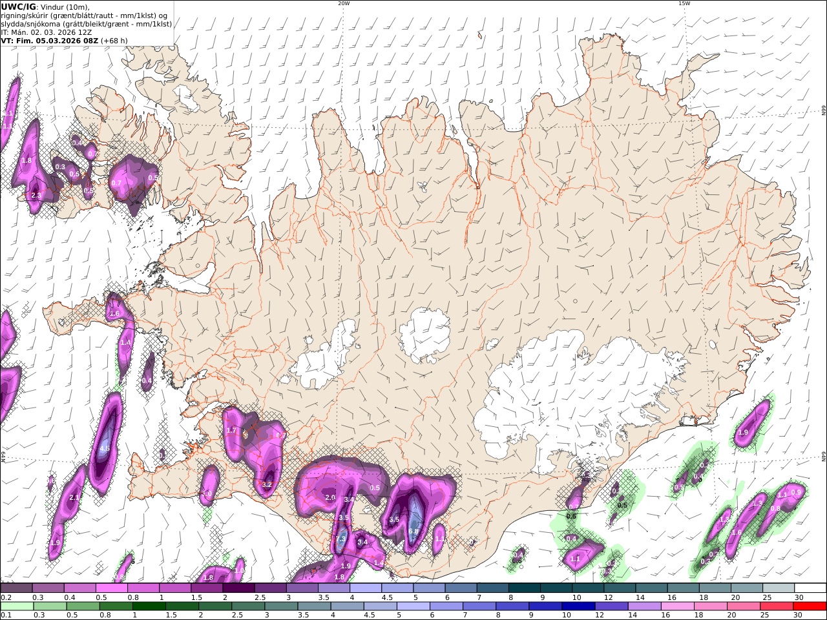Select the valid time line 'VT: Fim. 05.03.2026 08Z'

[x=50, y=40]
